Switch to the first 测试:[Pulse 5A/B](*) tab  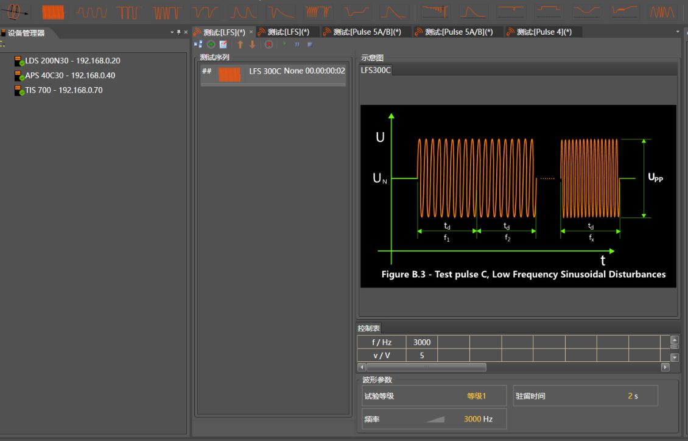[367, 32]
